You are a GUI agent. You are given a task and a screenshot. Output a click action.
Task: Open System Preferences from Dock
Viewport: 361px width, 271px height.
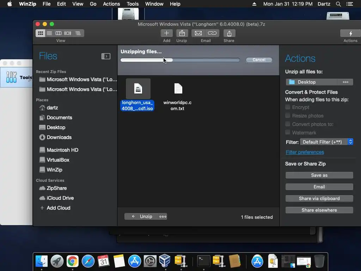[150, 261]
